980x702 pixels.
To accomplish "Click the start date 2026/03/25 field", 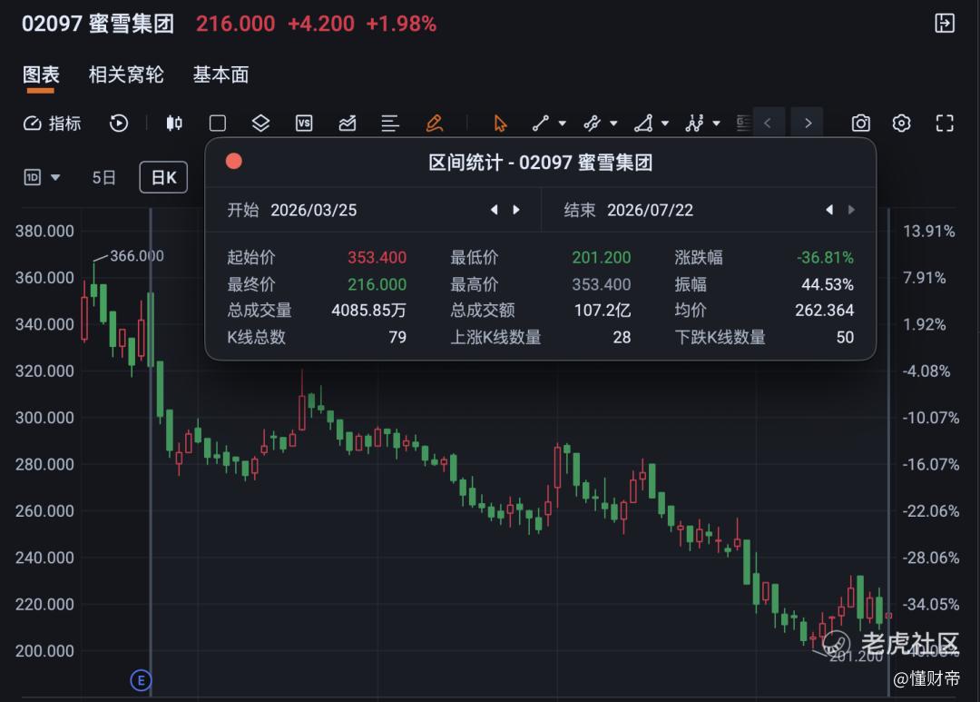I will (314, 210).
